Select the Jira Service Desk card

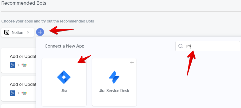point(114,82)
